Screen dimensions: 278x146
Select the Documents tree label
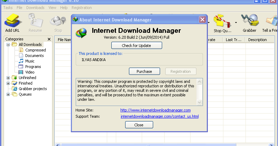tap(34, 56)
